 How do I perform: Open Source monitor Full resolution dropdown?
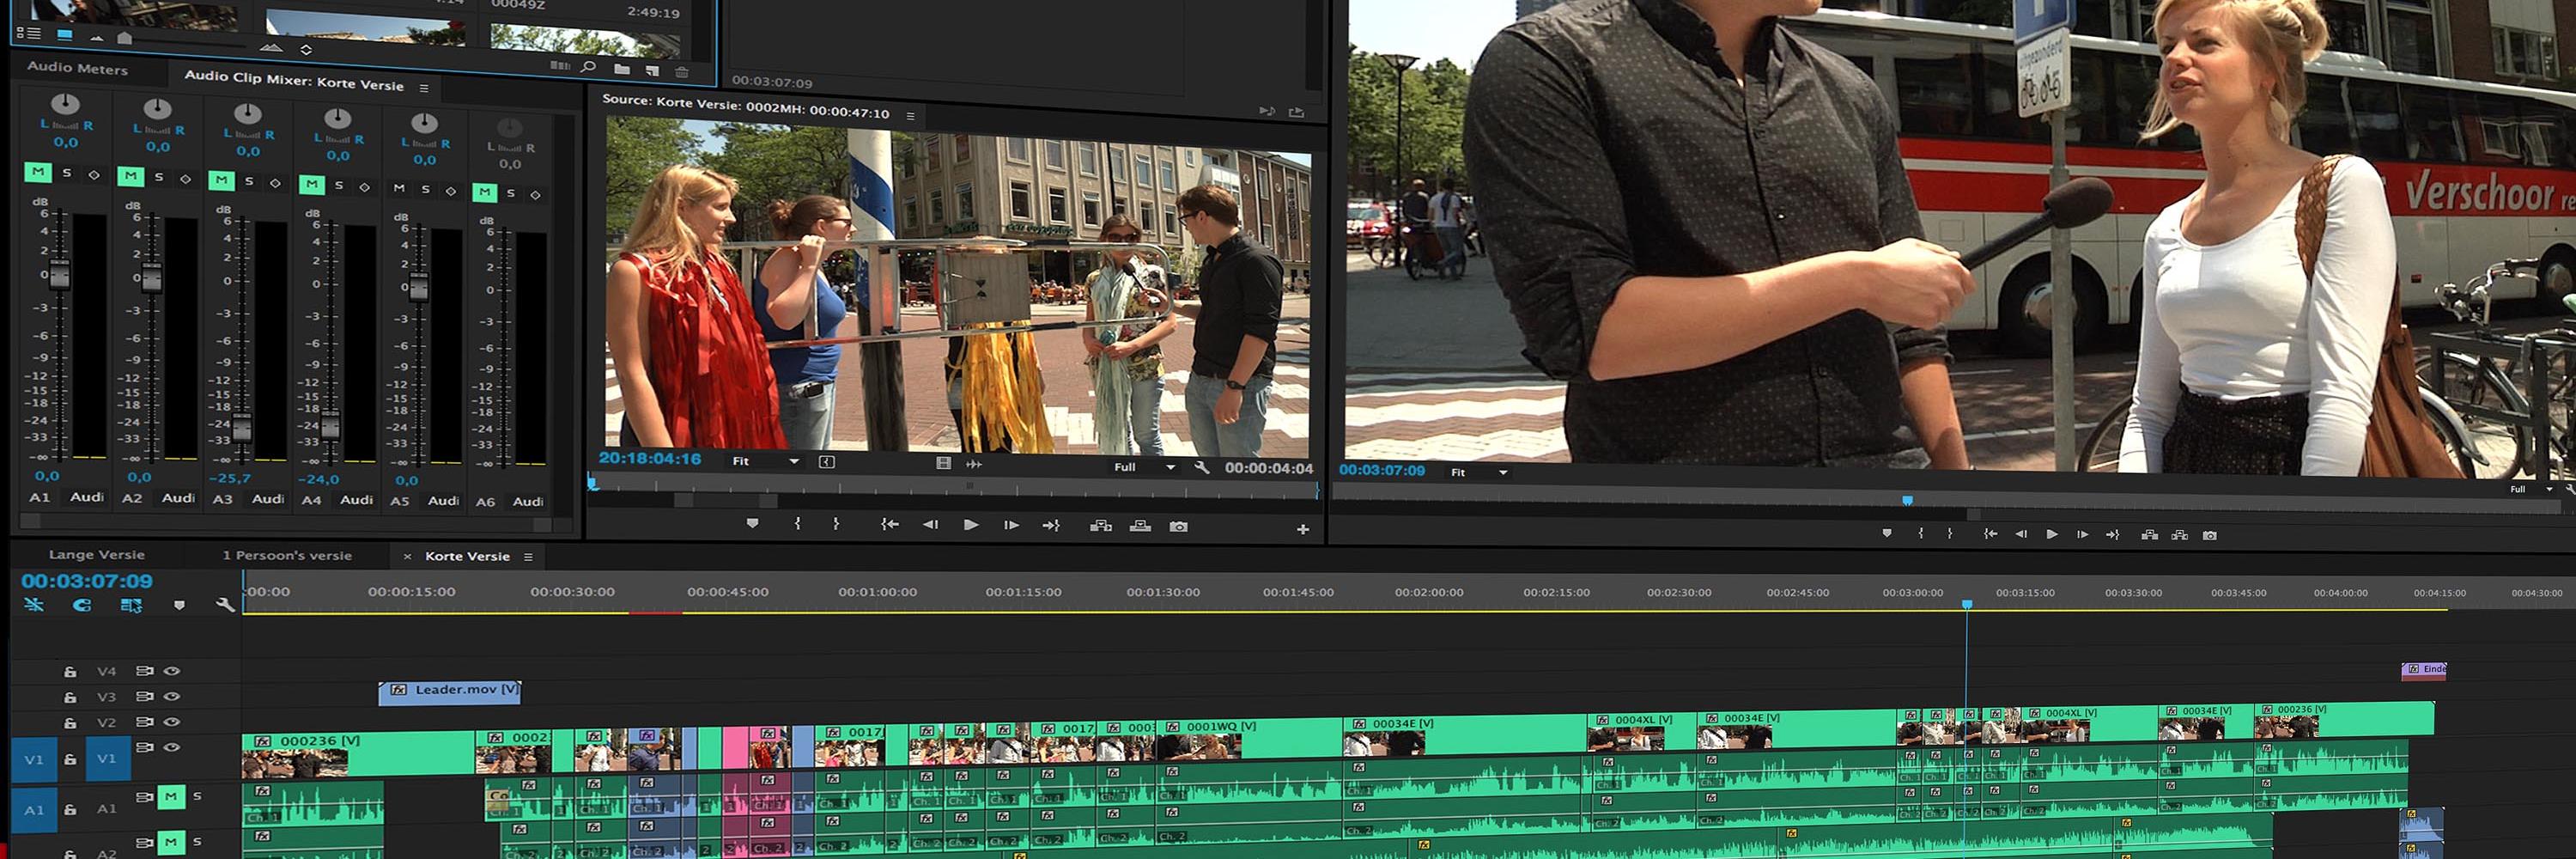[x=1145, y=467]
